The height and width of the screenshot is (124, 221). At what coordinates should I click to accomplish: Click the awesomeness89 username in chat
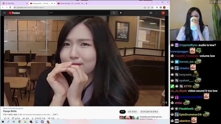click(191, 97)
